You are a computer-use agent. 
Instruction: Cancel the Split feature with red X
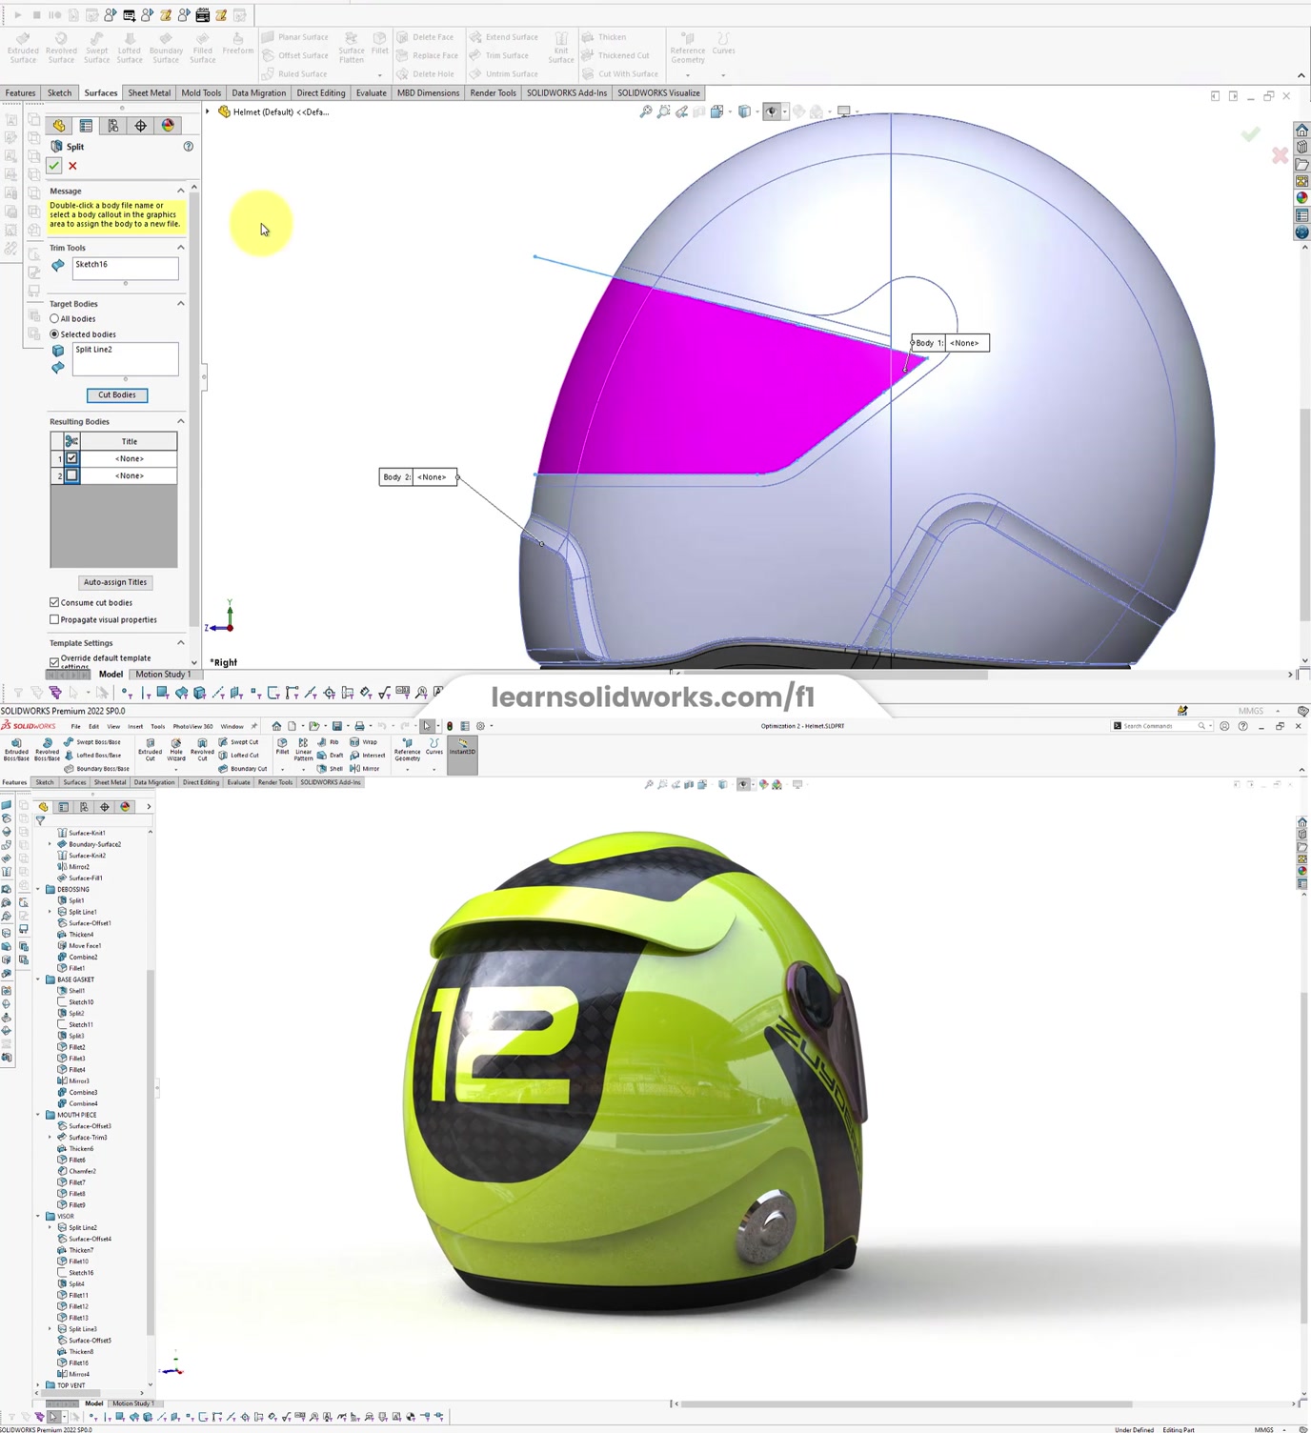(x=72, y=166)
